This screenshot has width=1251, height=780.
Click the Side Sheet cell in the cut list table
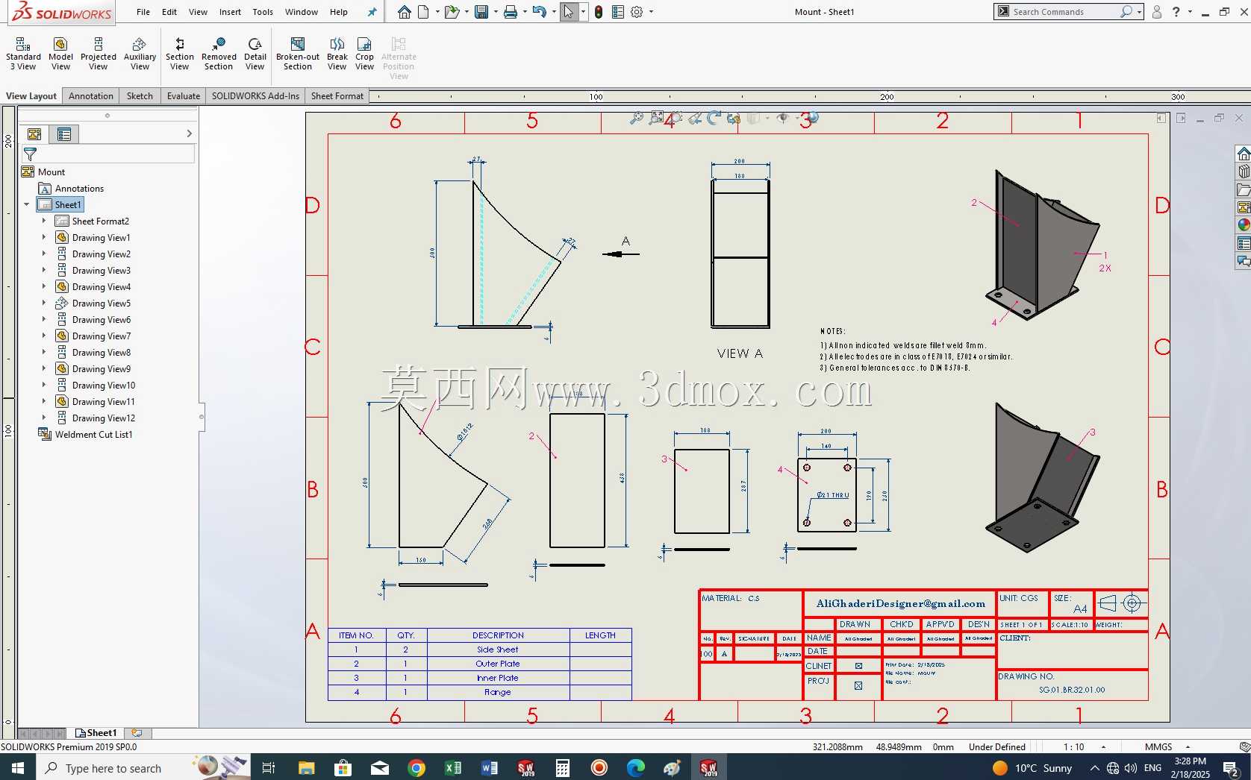(498, 650)
